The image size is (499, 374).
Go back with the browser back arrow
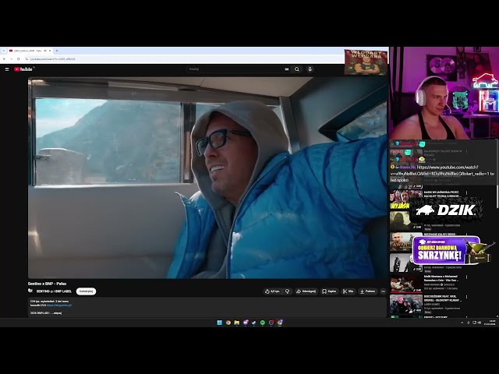[4, 59]
